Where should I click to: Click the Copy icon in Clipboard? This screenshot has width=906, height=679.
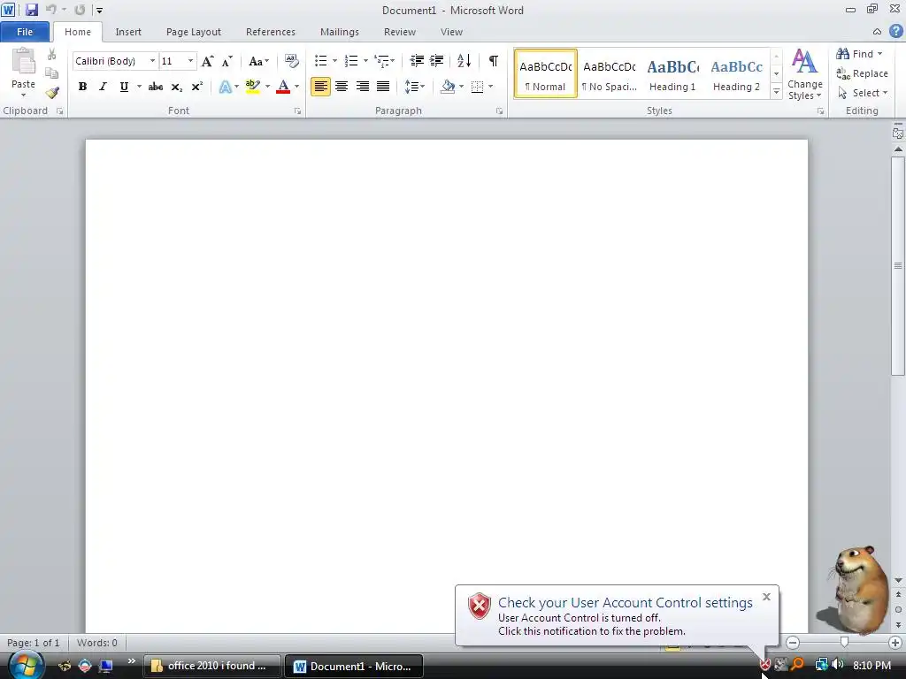(52, 73)
